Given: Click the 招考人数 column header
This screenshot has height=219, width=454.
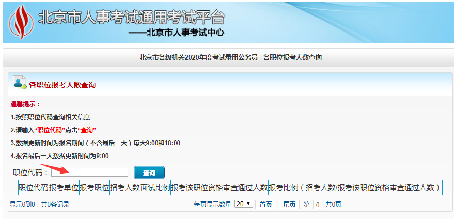Looking at the screenshot, I should (125, 187).
